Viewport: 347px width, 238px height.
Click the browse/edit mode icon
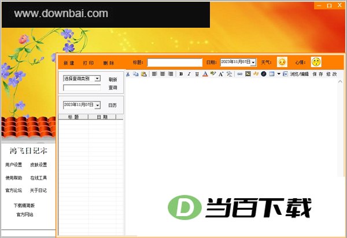tap(285, 74)
